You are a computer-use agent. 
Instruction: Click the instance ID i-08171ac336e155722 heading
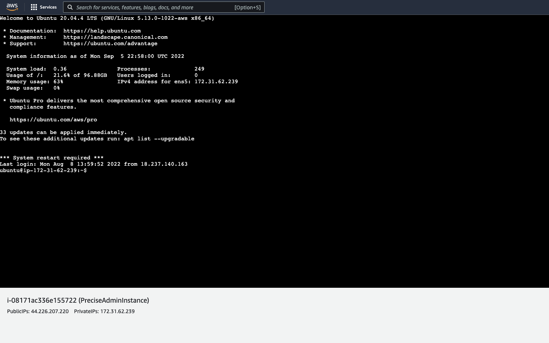[78, 300]
